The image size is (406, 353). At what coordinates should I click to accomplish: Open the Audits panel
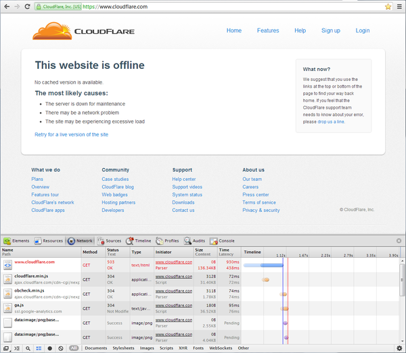coord(194,241)
